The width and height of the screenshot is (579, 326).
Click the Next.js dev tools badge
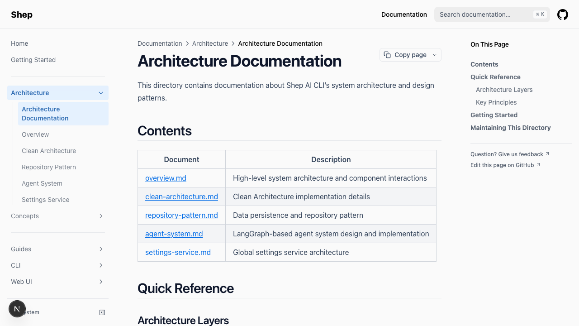pyautogui.click(x=17, y=309)
